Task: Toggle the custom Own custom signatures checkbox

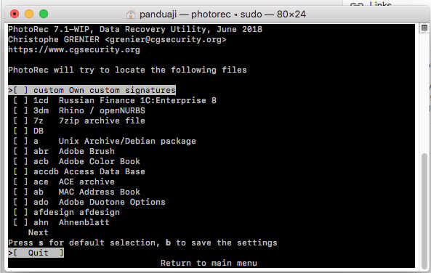Action: [20, 90]
